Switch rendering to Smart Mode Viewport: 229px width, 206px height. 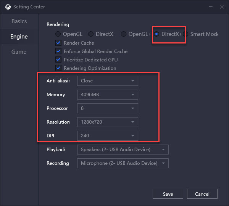186,34
